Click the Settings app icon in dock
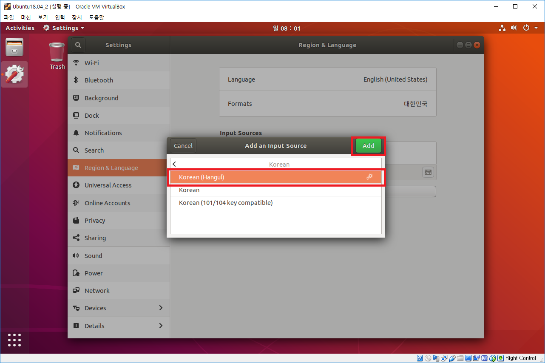 click(14, 74)
